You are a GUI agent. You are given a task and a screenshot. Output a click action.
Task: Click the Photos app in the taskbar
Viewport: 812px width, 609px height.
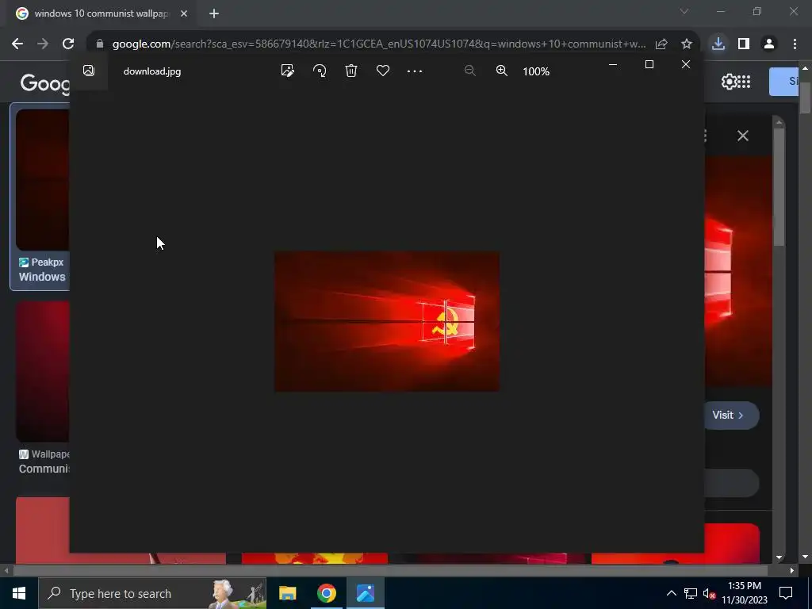(x=365, y=593)
